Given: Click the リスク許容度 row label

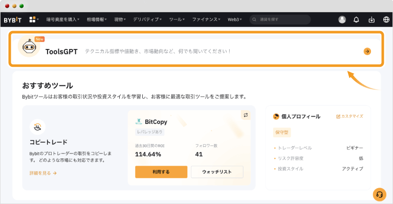Looking at the screenshot, I should (291, 158).
